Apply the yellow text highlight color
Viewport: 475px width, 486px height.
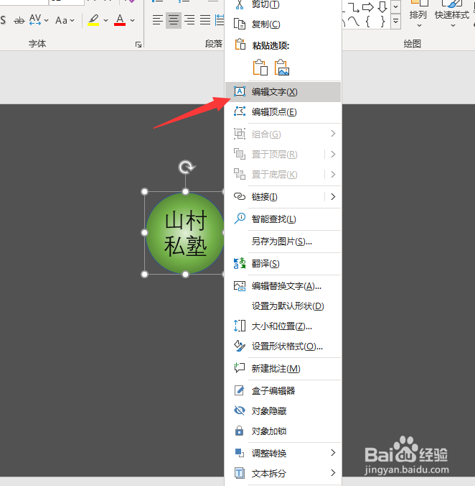(x=93, y=20)
